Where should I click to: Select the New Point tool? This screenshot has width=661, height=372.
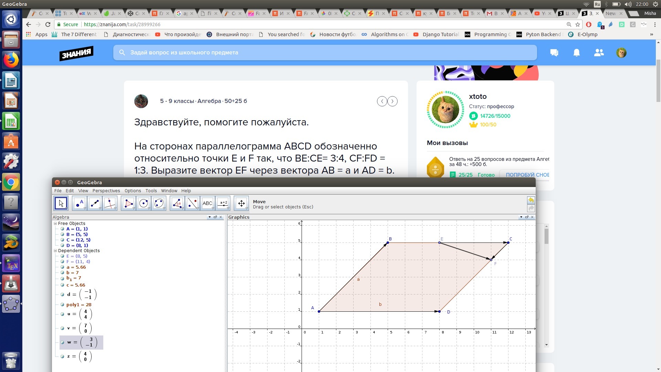pyautogui.click(x=79, y=203)
